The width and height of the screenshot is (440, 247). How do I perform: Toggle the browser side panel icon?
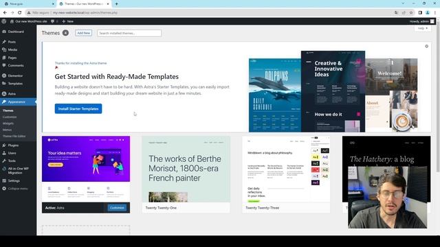pyautogui.click(x=420, y=12)
